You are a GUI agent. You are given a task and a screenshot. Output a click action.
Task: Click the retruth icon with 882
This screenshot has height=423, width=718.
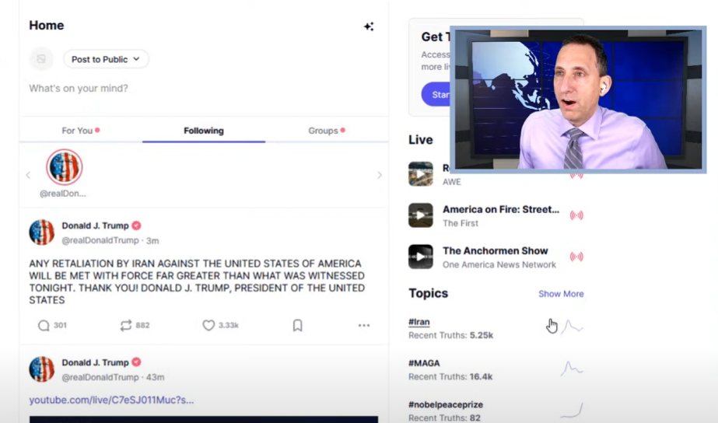(x=126, y=326)
